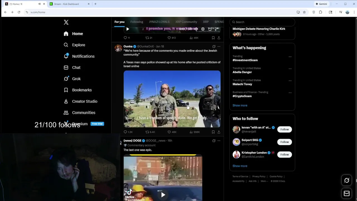
Task: Open more options on Ounka's post
Action: click(219, 47)
